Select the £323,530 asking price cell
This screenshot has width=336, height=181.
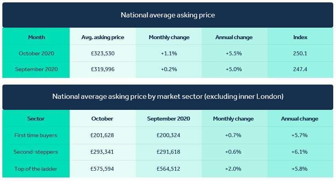[x=103, y=53]
